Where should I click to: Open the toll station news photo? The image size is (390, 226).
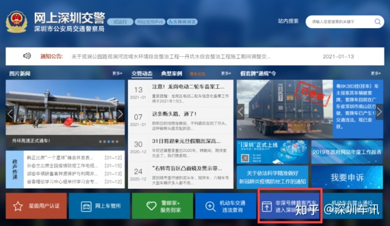tap(65, 108)
